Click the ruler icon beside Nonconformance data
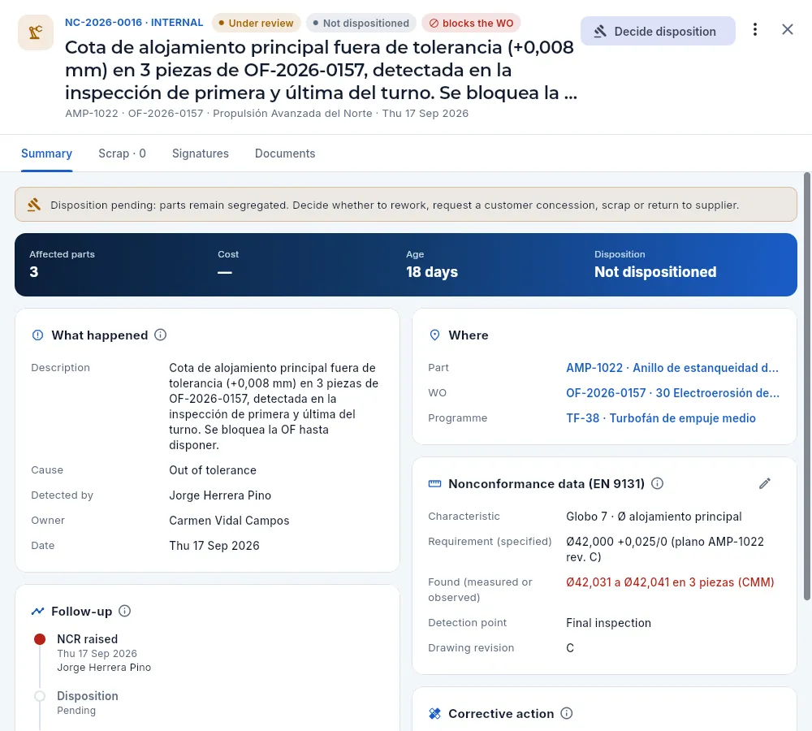The image size is (812, 731). 435,484
